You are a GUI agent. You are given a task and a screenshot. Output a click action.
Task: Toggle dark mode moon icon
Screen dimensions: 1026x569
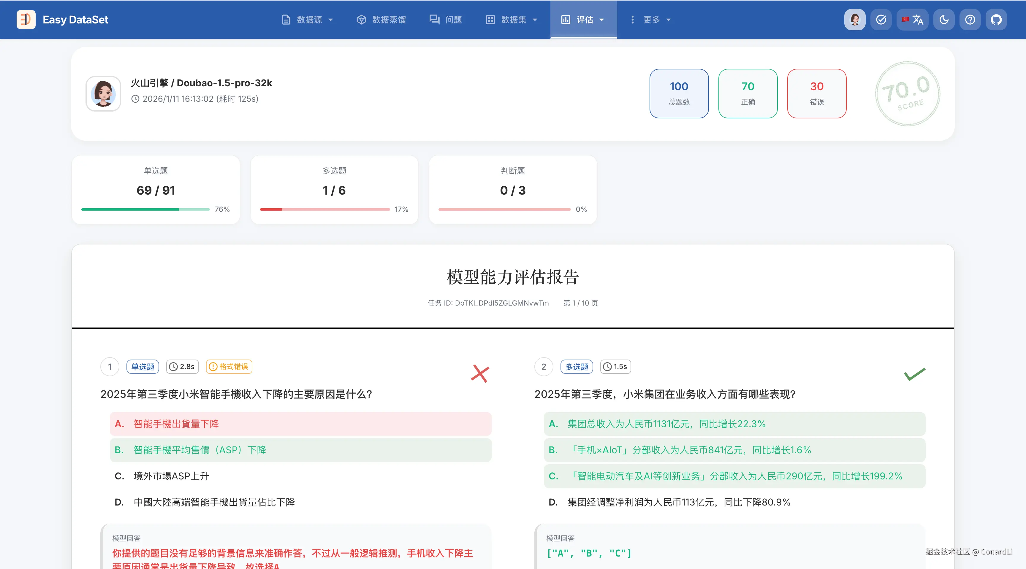pos(943,20)
